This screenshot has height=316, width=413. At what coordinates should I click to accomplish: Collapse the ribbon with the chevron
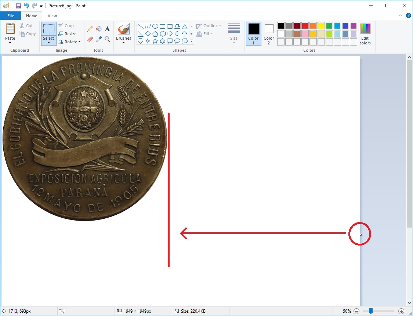pos(401,16)
